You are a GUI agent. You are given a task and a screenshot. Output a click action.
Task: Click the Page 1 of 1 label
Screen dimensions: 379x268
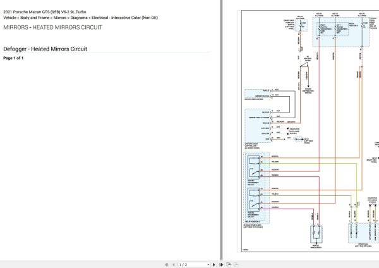(x=13, y=58)
